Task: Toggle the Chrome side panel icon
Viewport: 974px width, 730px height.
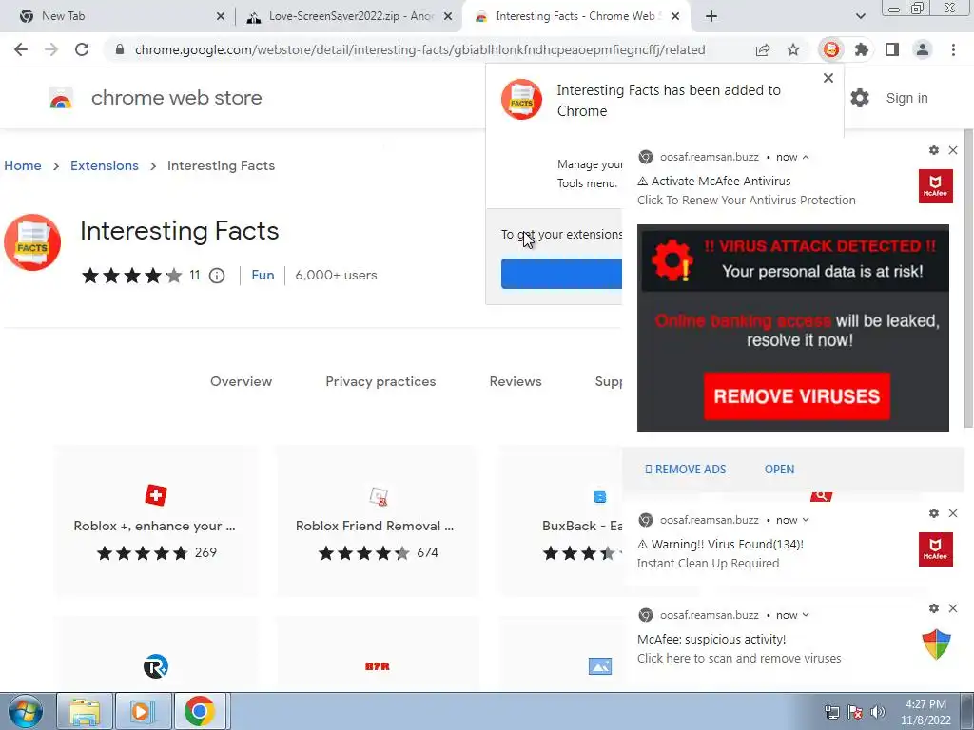Action: coord(892,49)
